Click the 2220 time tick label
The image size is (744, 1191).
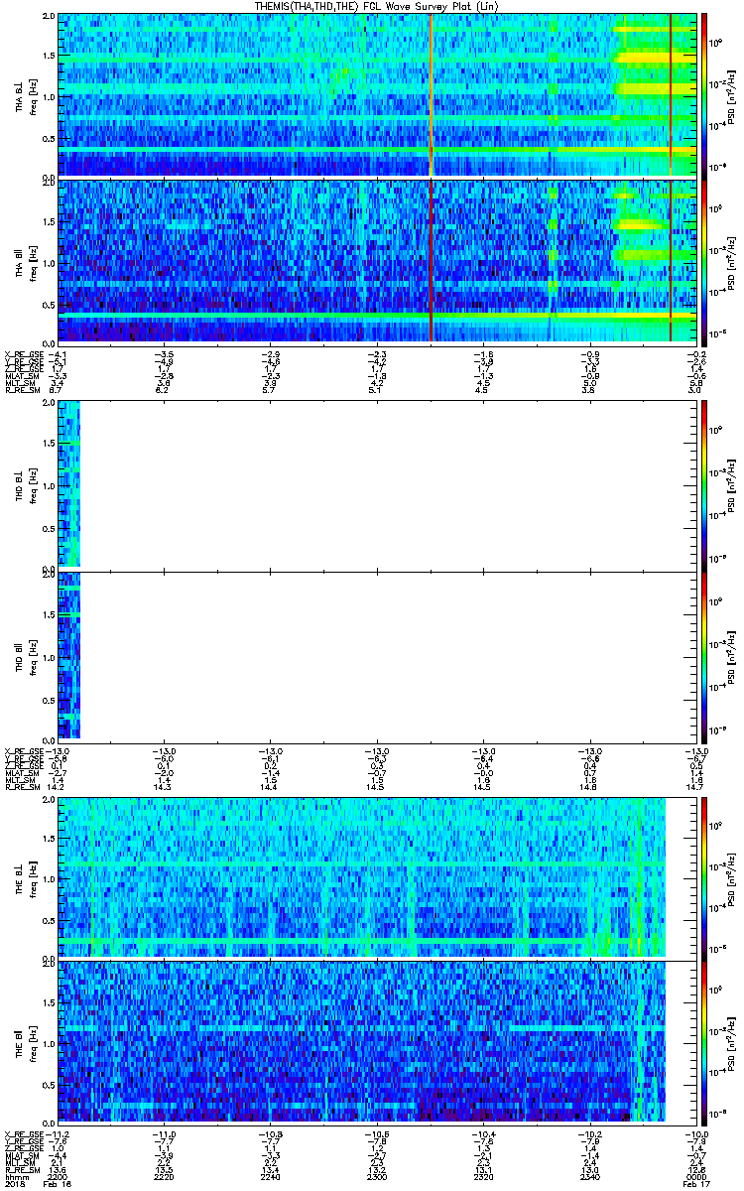pos(165,1177)
